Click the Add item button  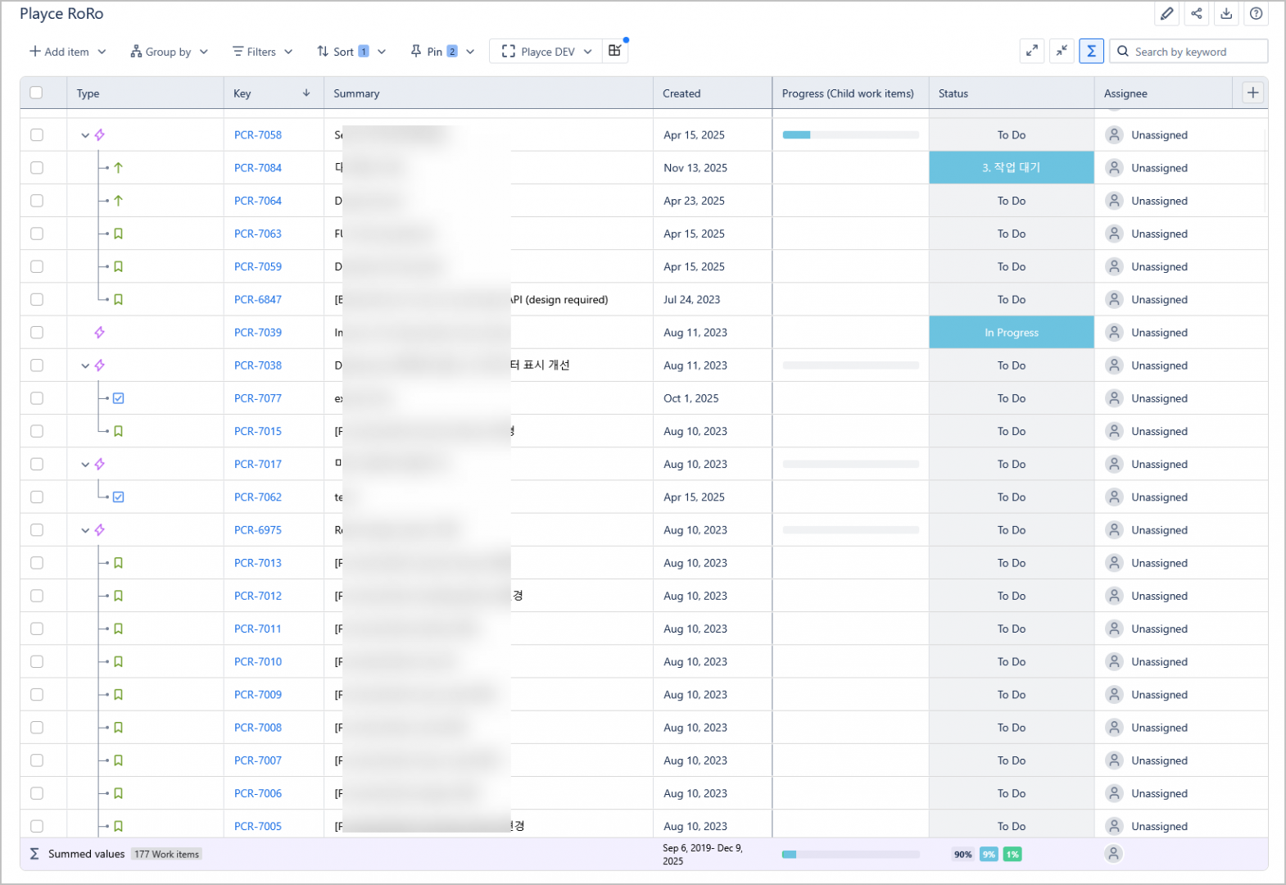tap(67, 52)
